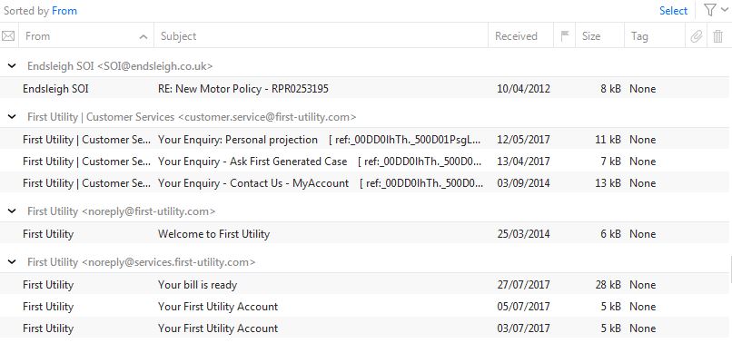Screen dimensions: 732x343
Task: Collapse the noreply@services.first-utility.com group
Action: (x=12, y=262)
